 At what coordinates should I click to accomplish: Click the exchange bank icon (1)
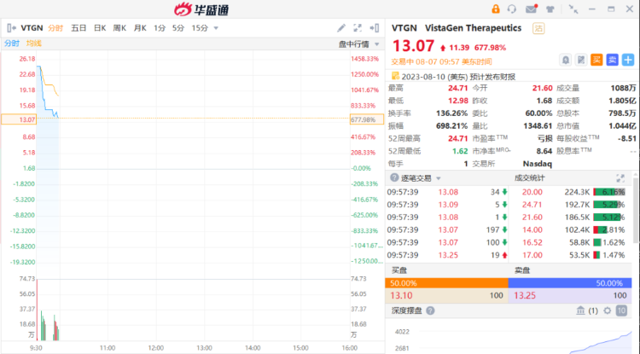click(x=587, y=310)
